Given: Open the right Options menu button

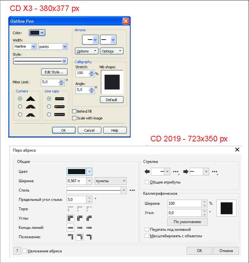Looking at the screenshot, I should click(x=112, y=51).
